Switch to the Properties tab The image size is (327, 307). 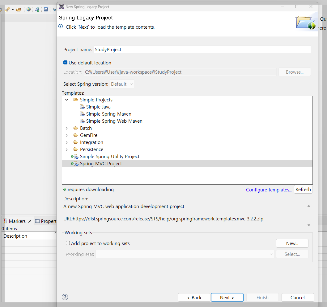pos(46,221)
